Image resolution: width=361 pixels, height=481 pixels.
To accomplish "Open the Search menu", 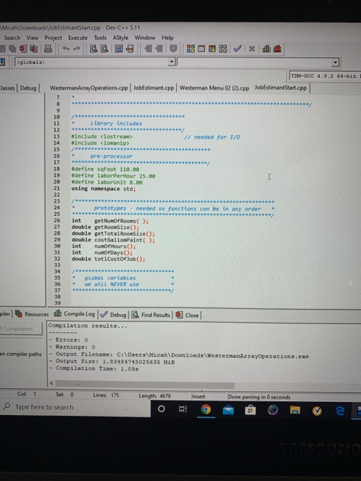I will [x=12, y=38].
